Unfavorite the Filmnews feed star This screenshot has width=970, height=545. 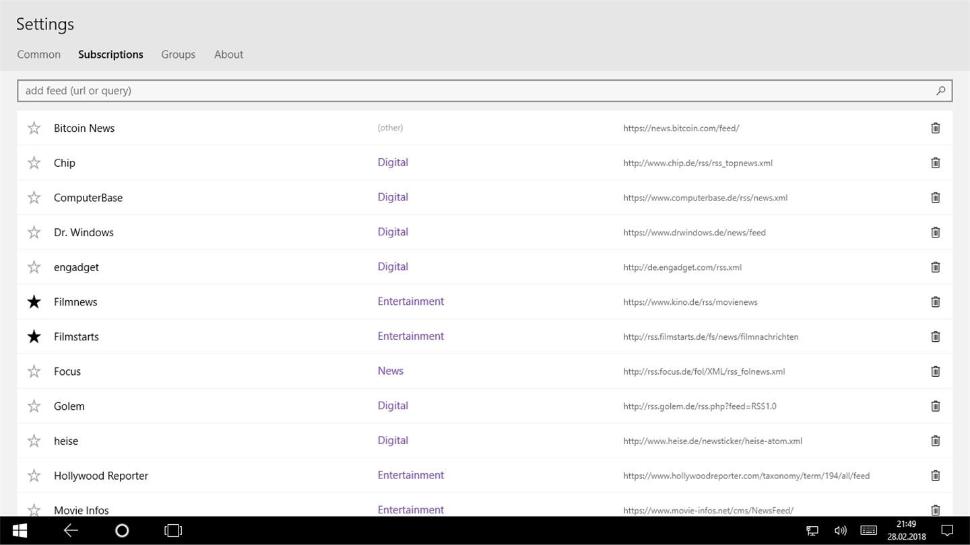coord(34,302)
